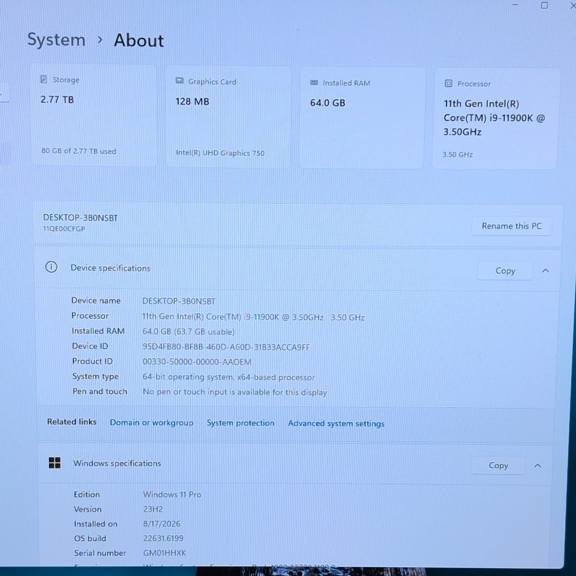Image resolution: width=576 pixels, height=576 pixels.
Task: Open the Storage 2.77 TB card
Action: [94, 115]
